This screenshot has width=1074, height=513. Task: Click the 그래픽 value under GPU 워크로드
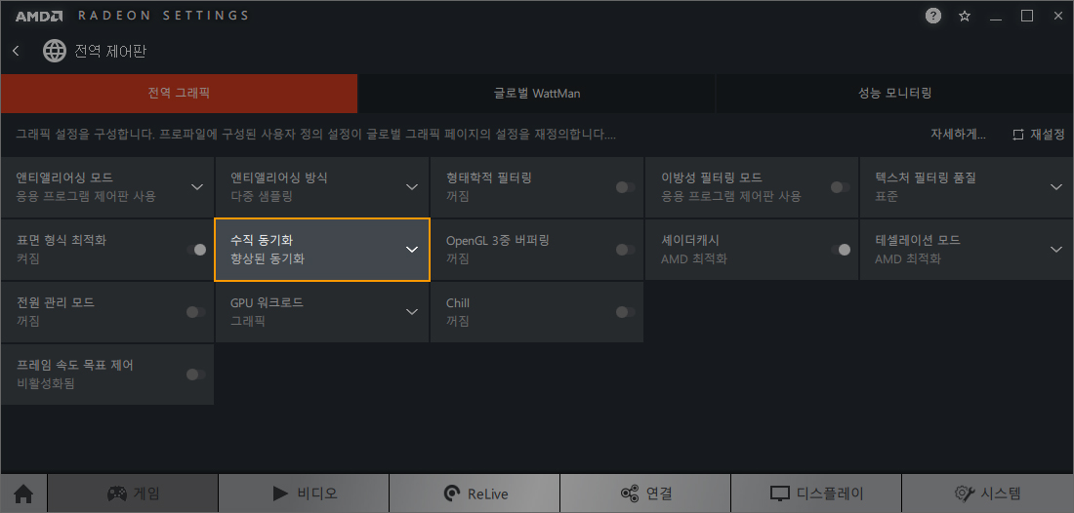coord(248,321)
